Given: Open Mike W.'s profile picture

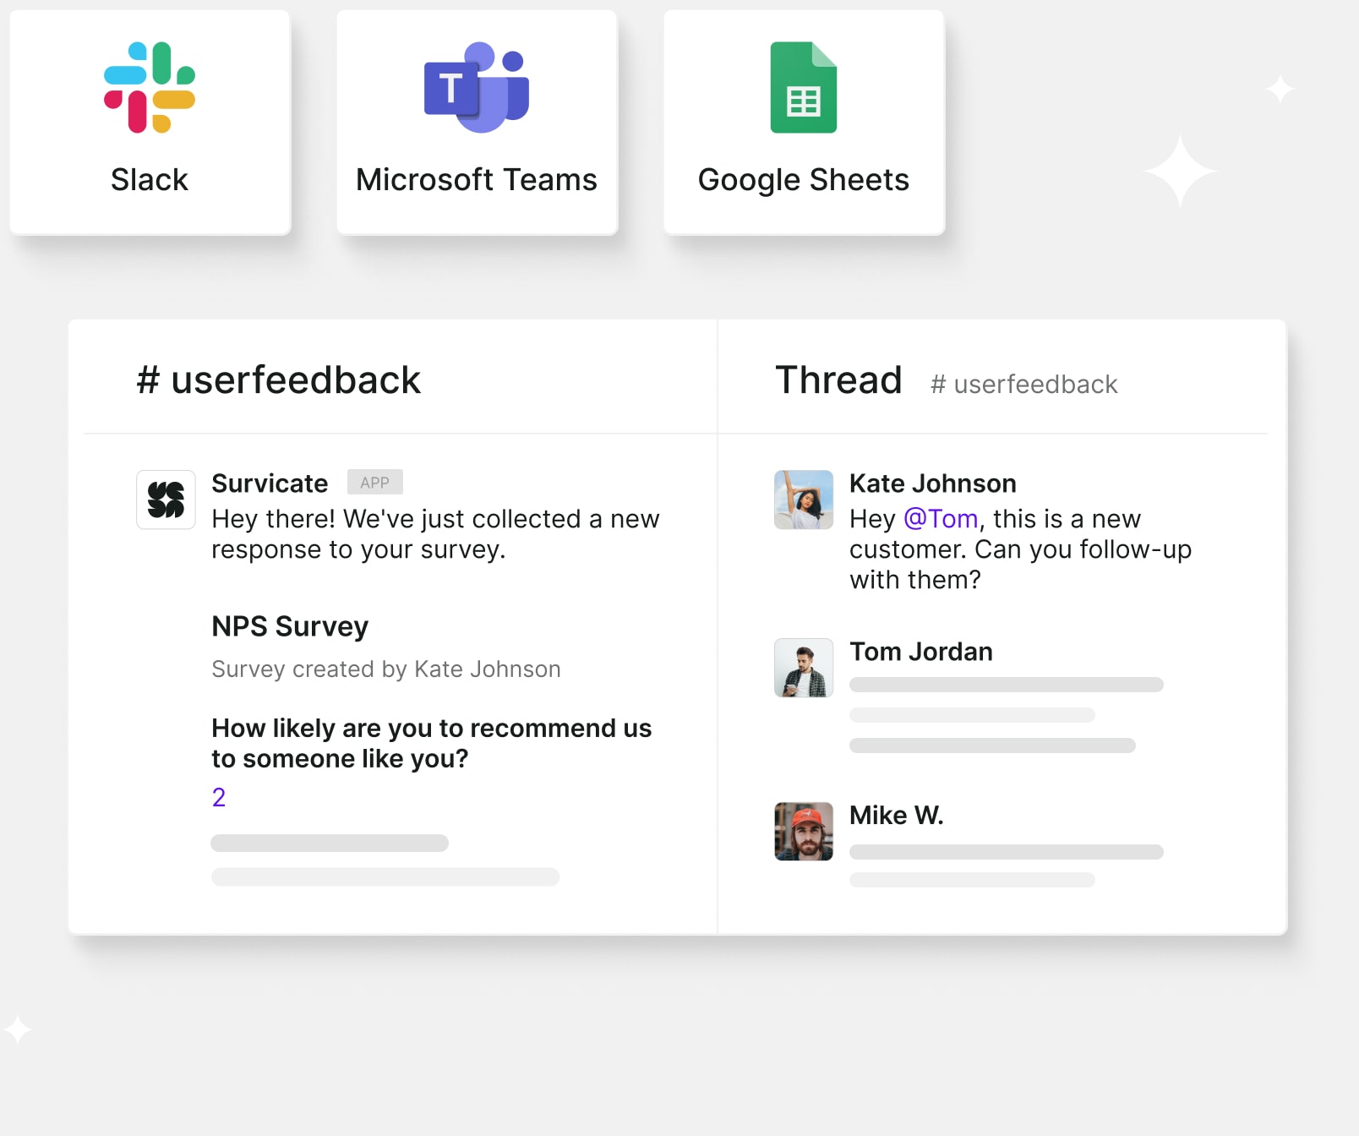Looking at the screenshot, I should coord(804,832).
